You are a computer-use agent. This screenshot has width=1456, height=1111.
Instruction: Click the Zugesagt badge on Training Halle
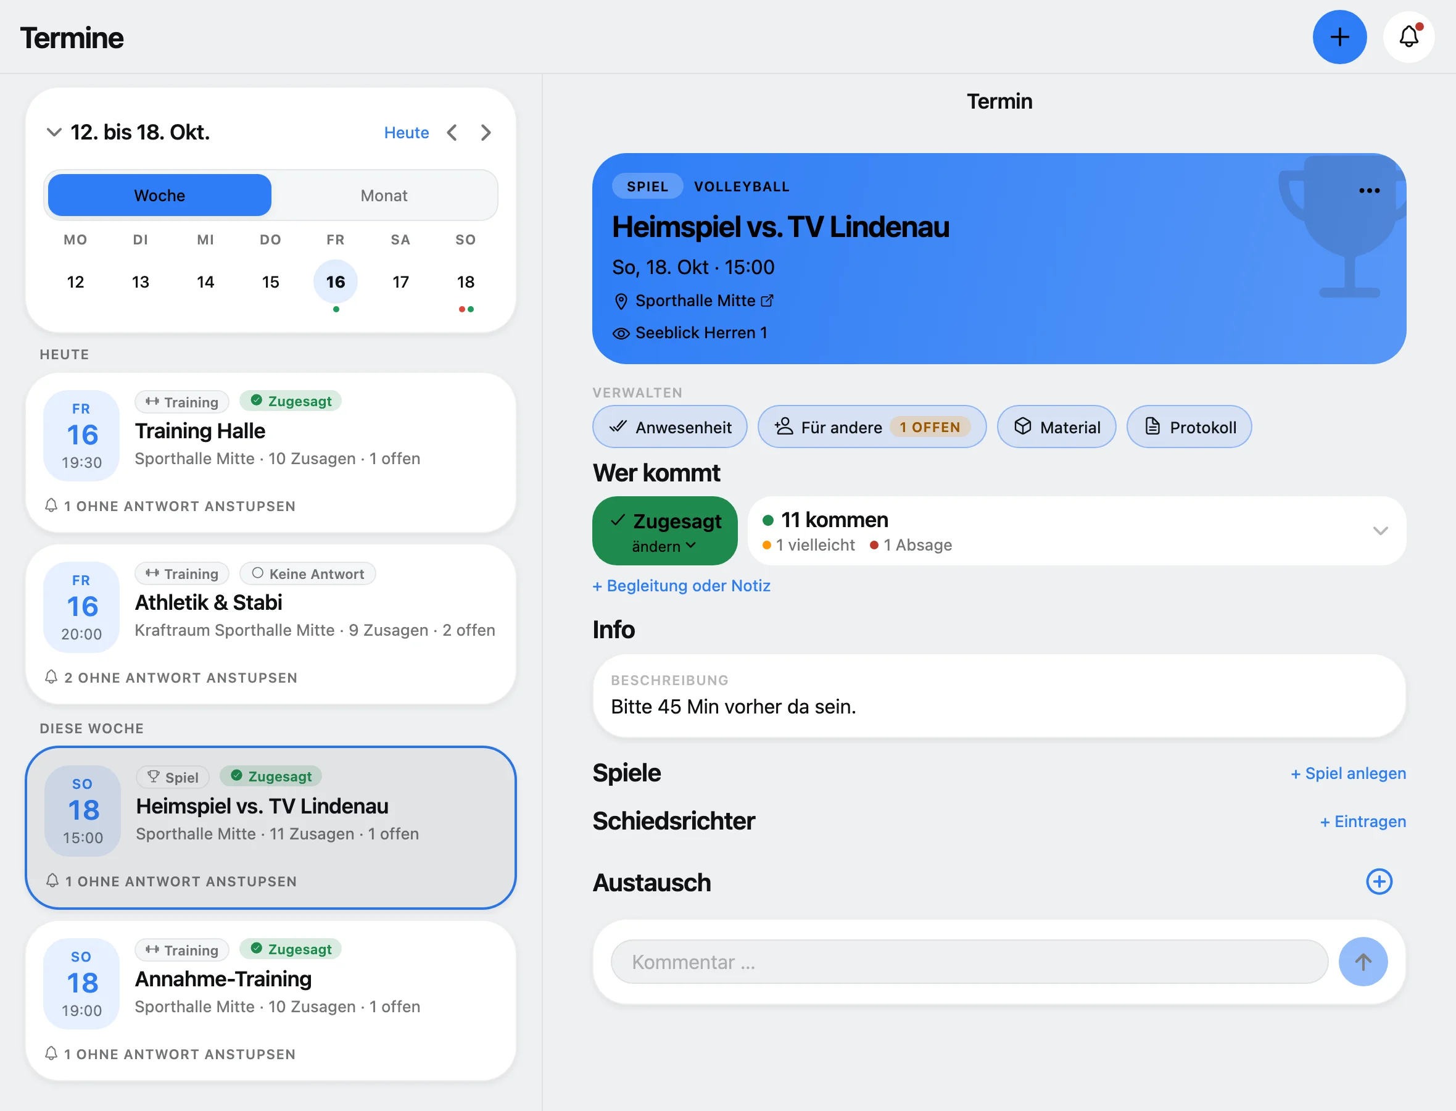click(290, 401)
